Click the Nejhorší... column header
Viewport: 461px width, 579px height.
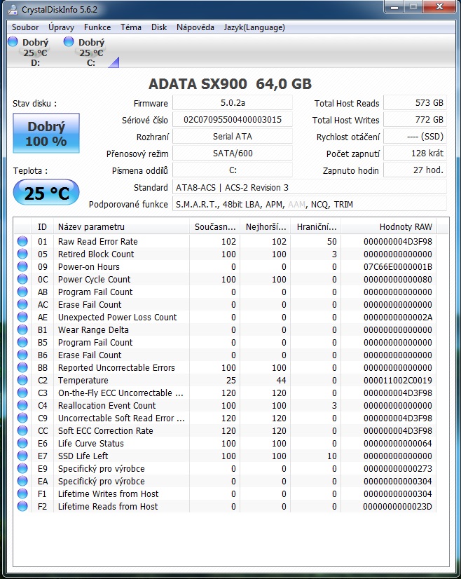click(x=266, y=226)
